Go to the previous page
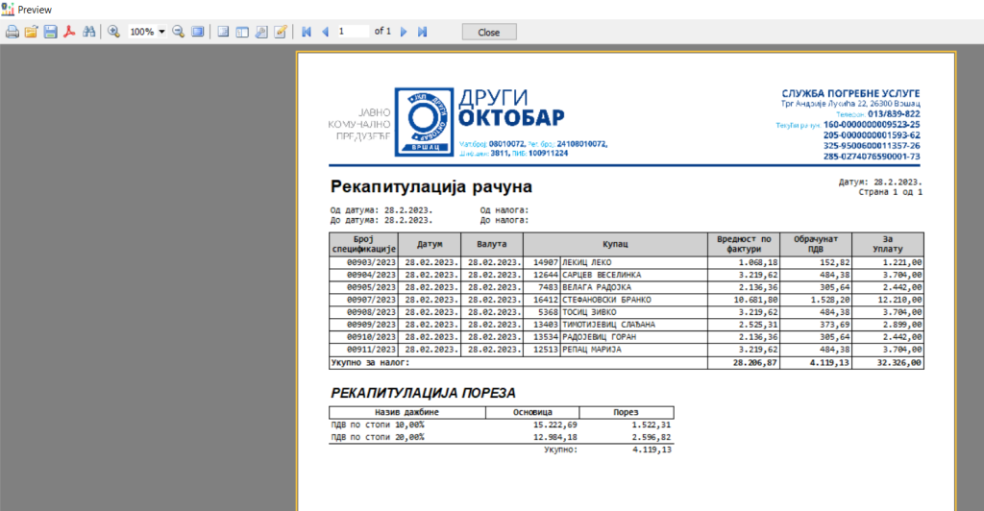 pos(326,32)
